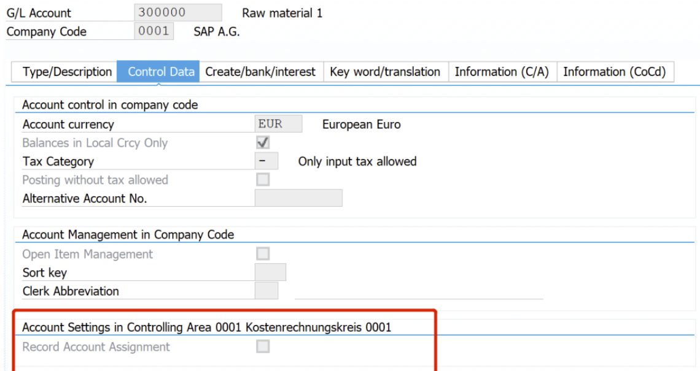Focus the Alternative Account No. field

click(298, 198)
